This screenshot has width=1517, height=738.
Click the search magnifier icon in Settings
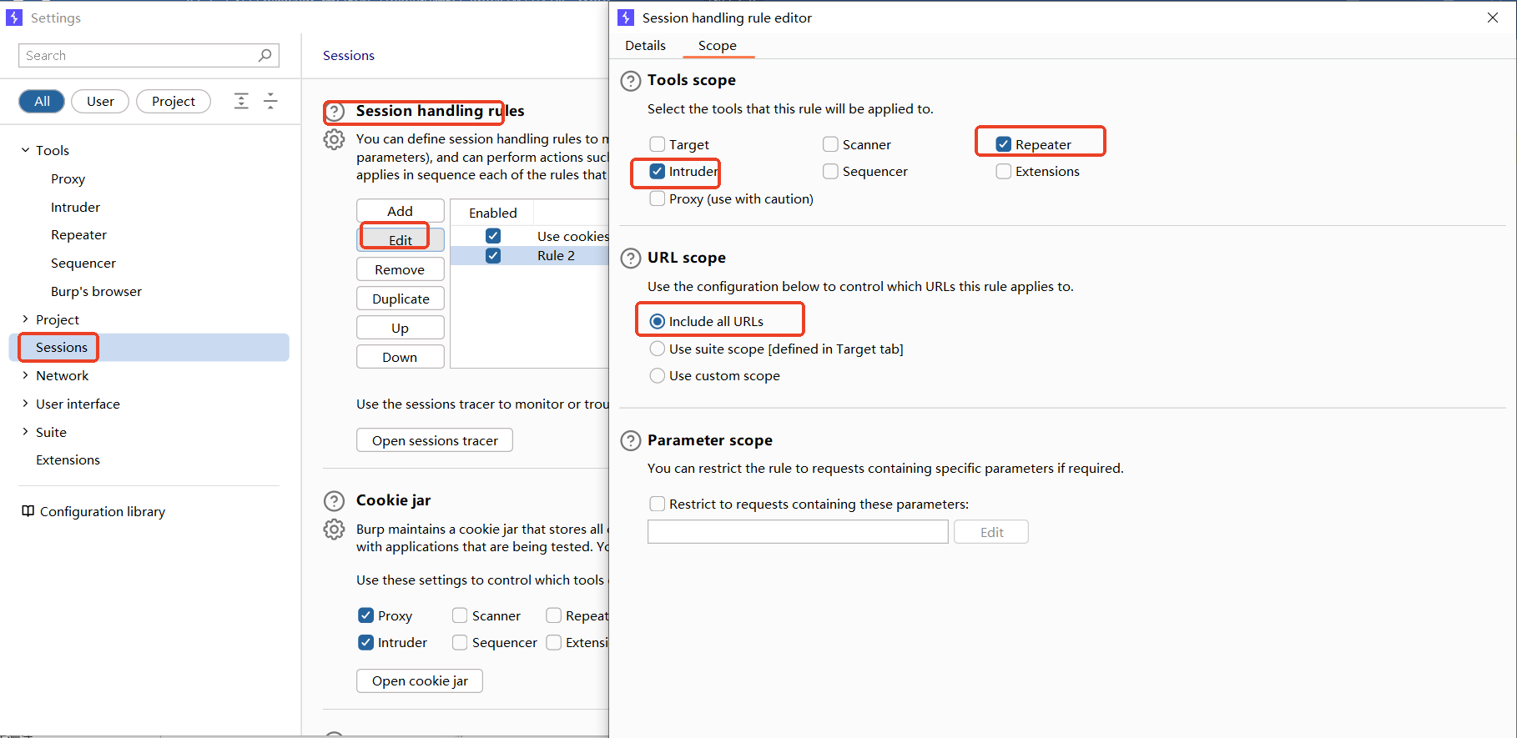[265, 55]
